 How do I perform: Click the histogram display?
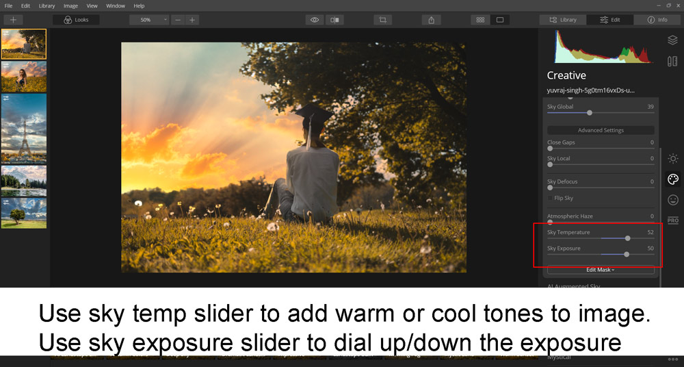click(x=604, y=47)
